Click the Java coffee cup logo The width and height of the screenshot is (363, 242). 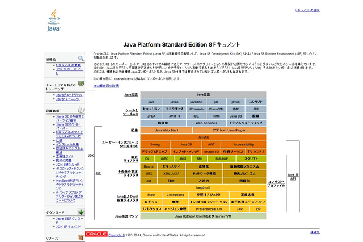(54, 20)
